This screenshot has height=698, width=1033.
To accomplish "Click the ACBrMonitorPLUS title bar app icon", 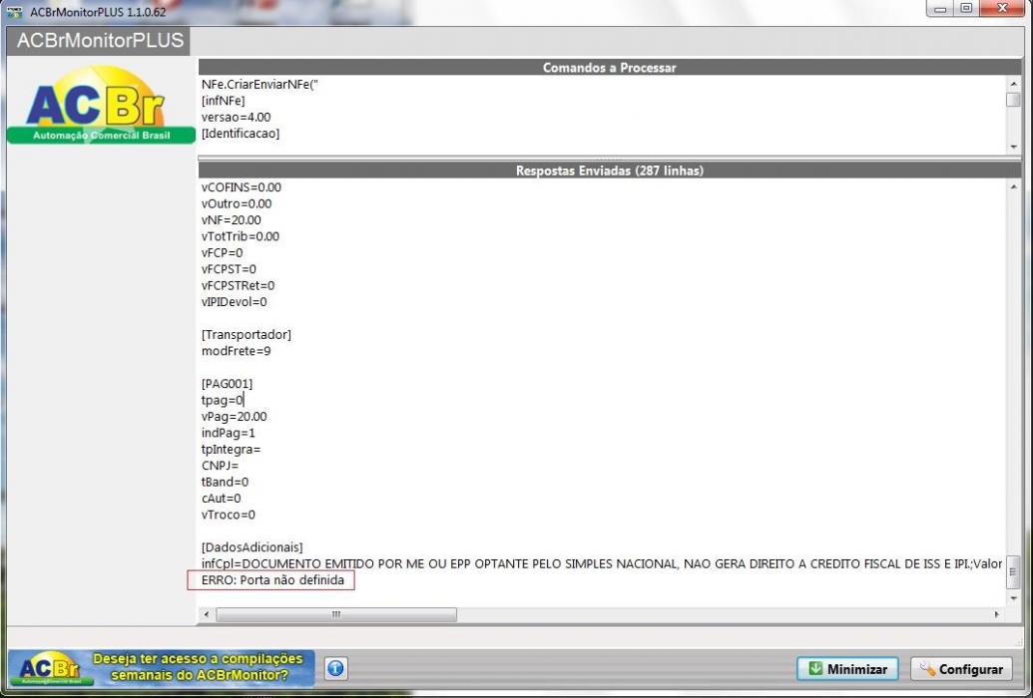I will click(x=15, y=11).
